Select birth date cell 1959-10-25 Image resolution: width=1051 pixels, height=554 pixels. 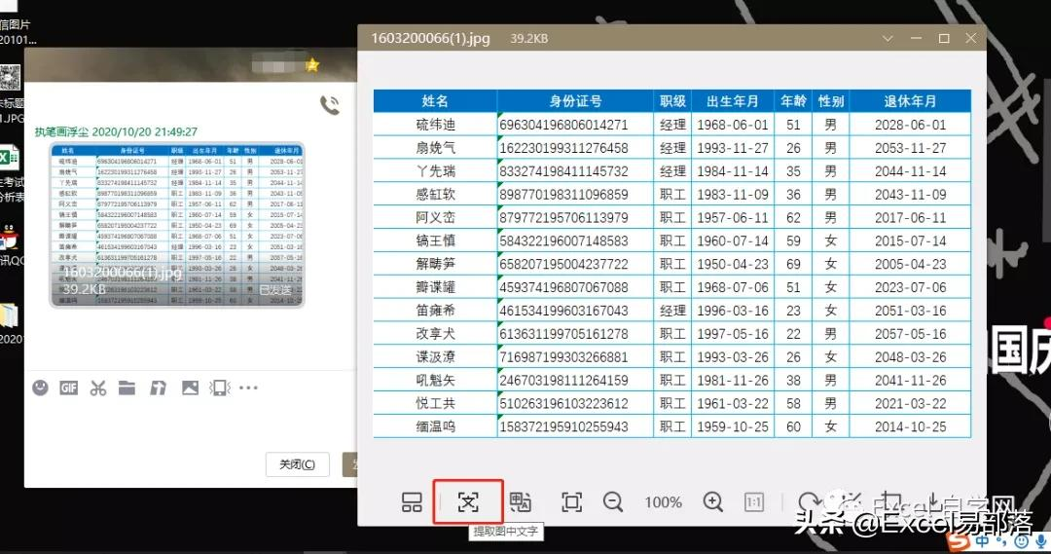(x=733, y=426)
